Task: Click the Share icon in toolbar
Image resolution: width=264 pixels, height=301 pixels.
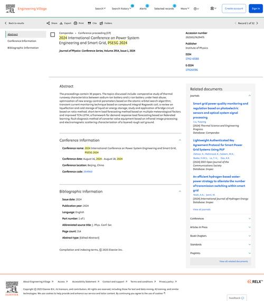Action: point(48,23)
